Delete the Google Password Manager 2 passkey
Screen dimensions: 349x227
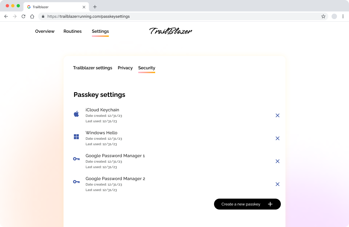(x=278, y=184)
